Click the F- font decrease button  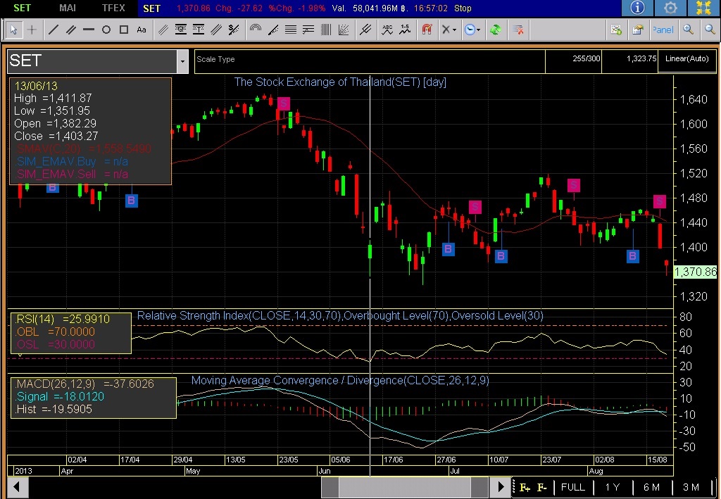click(x=542, y=488)
